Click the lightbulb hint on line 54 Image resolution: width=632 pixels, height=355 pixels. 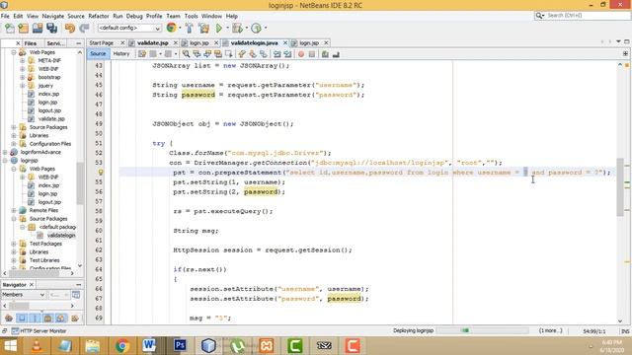tap(101, 173)
